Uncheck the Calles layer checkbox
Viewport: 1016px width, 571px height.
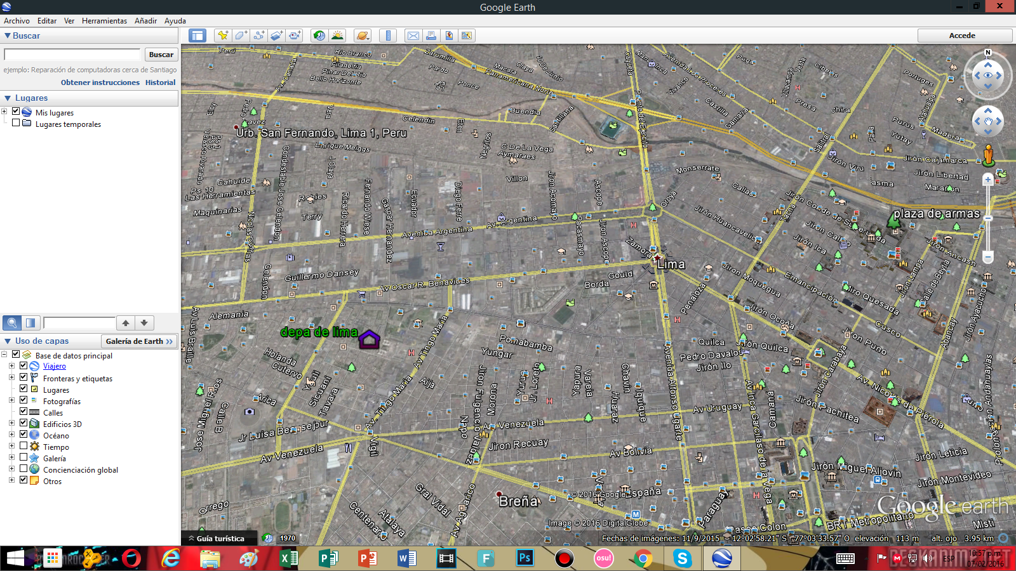click(23, 412)
